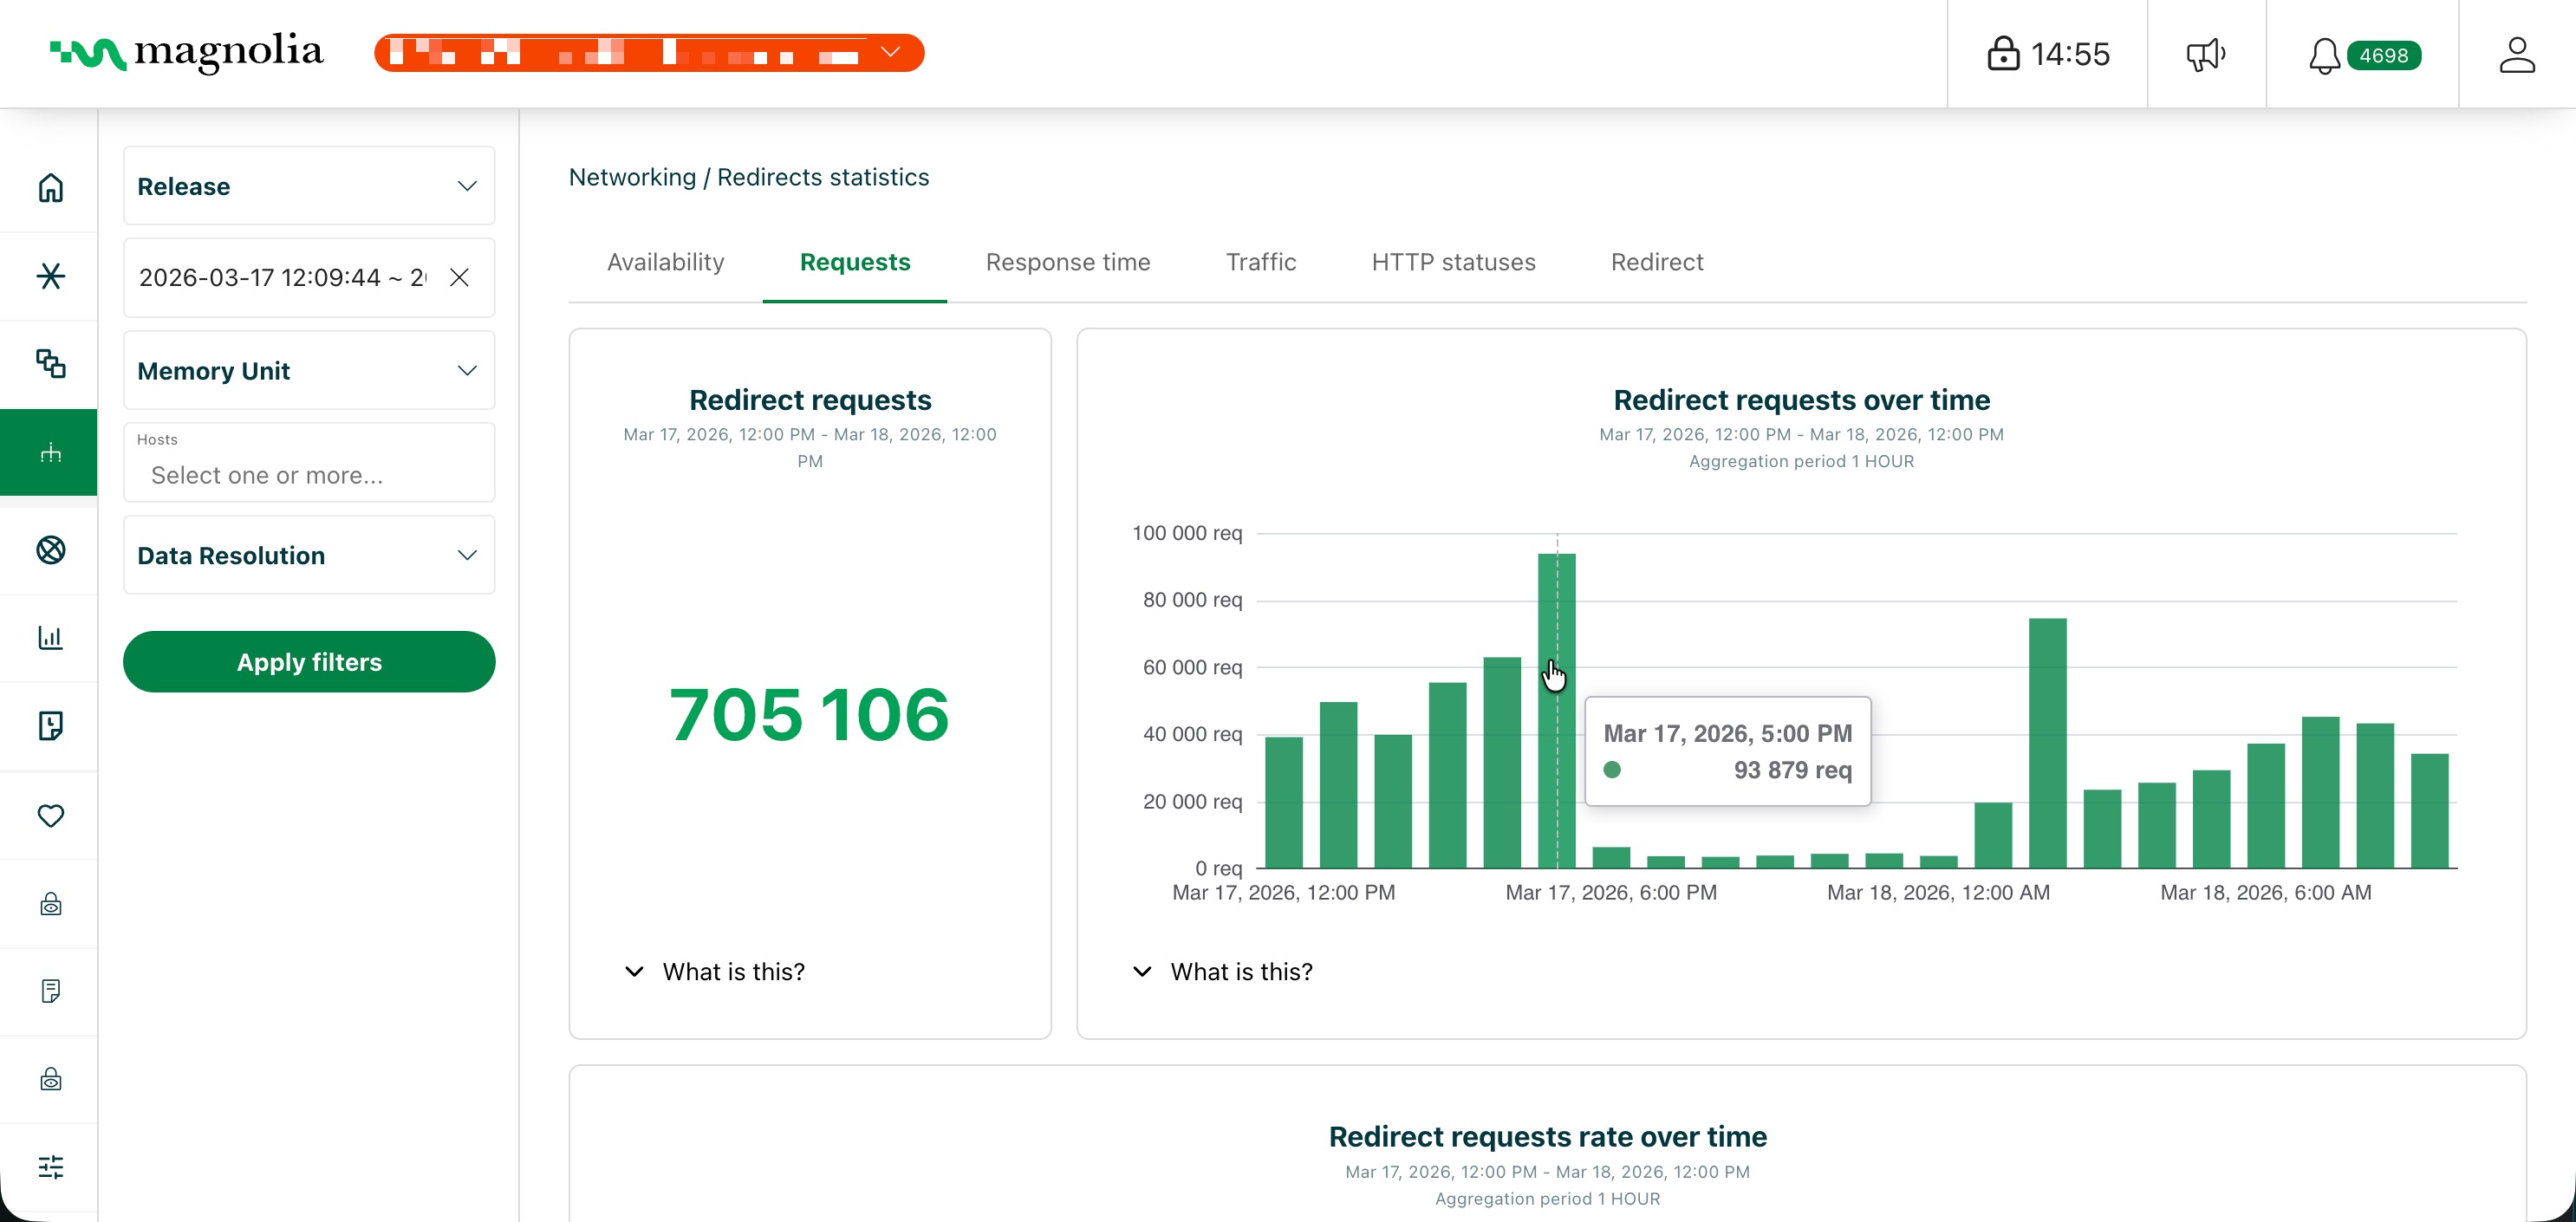Open the Traffic tab
This screenshot has width=2576, height=1222.
pos(1261,262)
